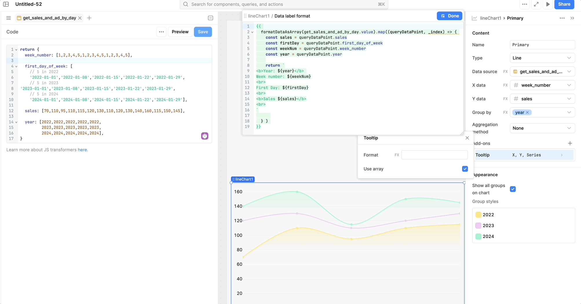Save the transformer code
The height and width of the screenshot is (304, 581).
tap(203, 32)
